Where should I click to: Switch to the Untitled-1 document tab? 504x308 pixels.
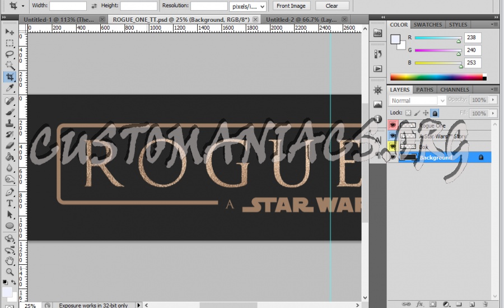coord(59,20)
